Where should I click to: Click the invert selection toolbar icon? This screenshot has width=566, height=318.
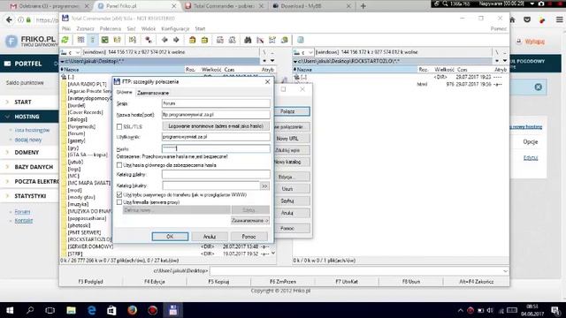click(x=133, y=40)
